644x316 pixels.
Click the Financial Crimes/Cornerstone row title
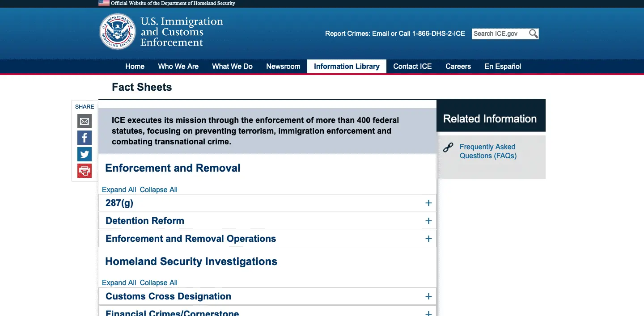172,313
